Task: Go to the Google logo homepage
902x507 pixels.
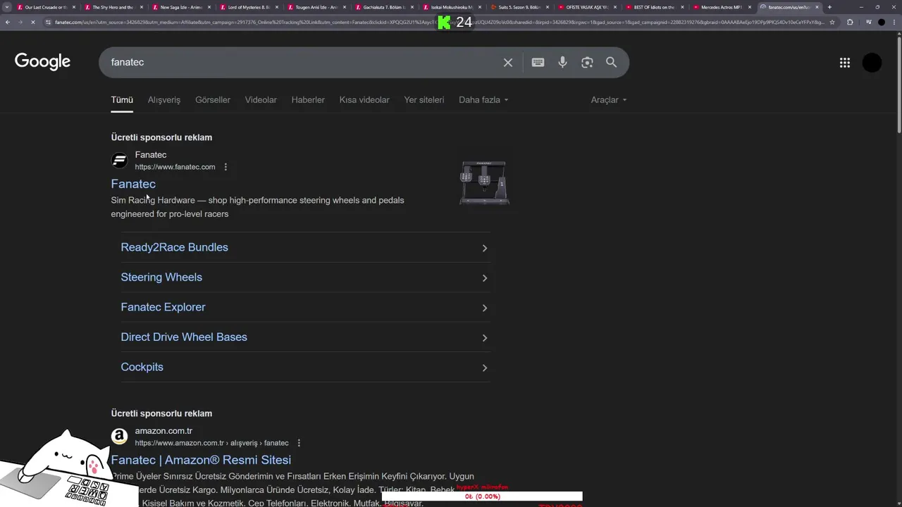Action: click(x=42, y=61)
